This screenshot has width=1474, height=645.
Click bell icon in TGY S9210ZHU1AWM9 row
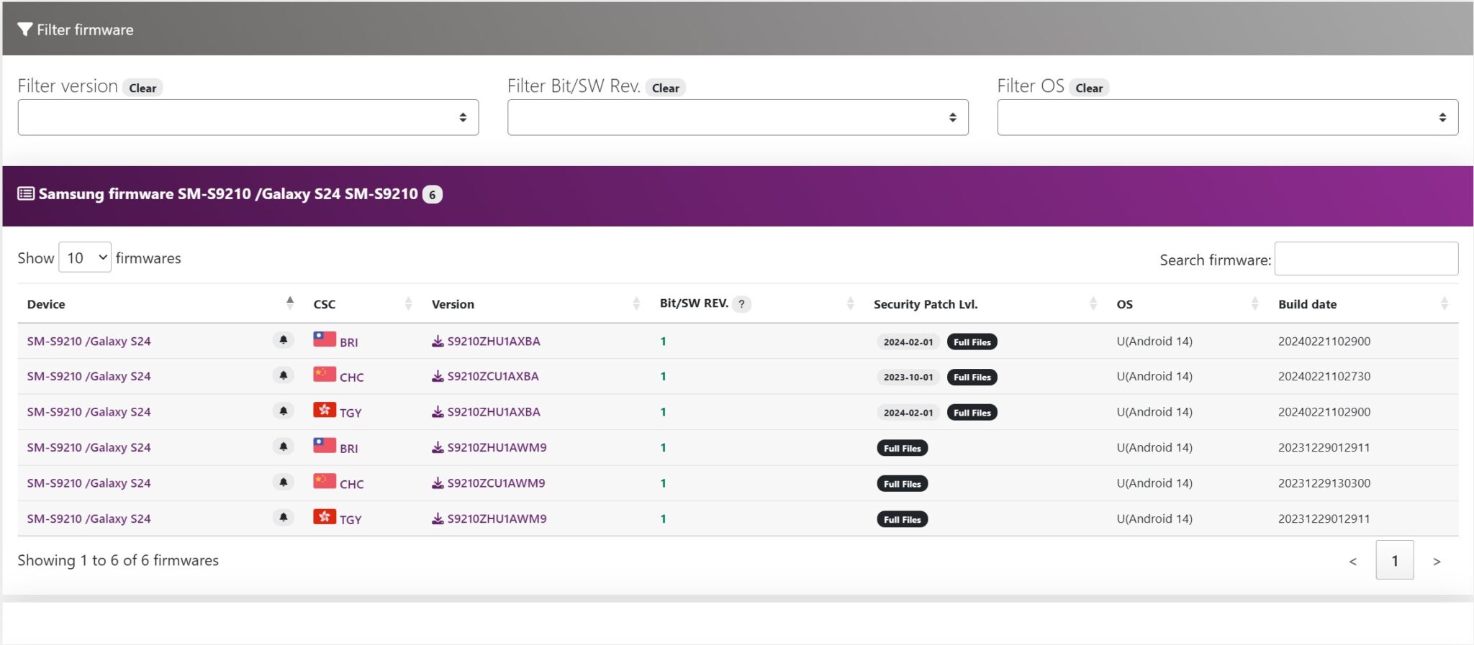click(284, 518)
